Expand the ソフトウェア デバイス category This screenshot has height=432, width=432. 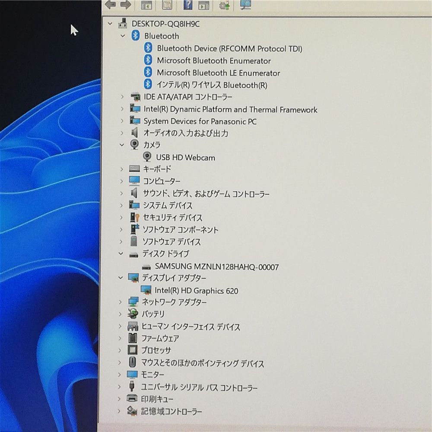(121, 241)
